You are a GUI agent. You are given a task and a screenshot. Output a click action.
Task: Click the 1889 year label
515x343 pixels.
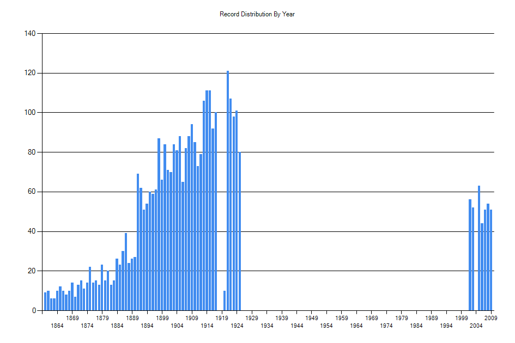click(132, 318)
